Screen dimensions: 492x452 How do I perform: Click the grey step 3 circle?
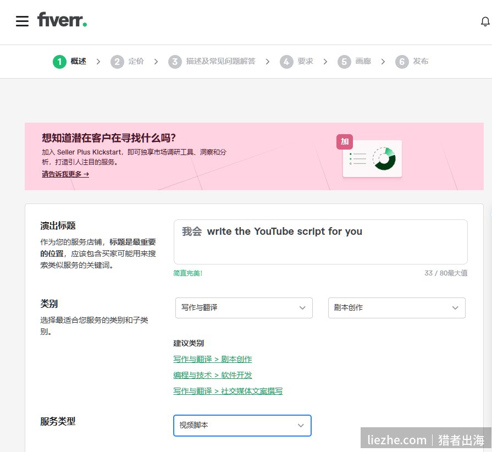click(175, 62)
